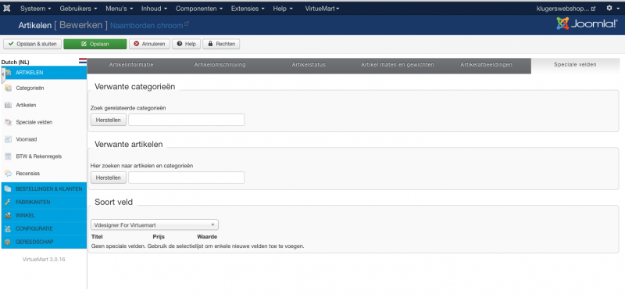This screenshot has height=298, width=625.
Task: Expand the ARTIKELEN sidebar section
Action: (x=44, y=73)
